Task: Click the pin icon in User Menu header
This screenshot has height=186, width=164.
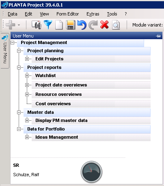Action: pos(158,36)
